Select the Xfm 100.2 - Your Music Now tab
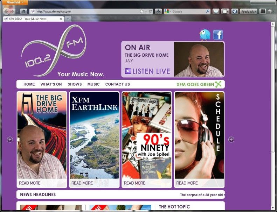 pyautogui.click(x=33, y=19)
